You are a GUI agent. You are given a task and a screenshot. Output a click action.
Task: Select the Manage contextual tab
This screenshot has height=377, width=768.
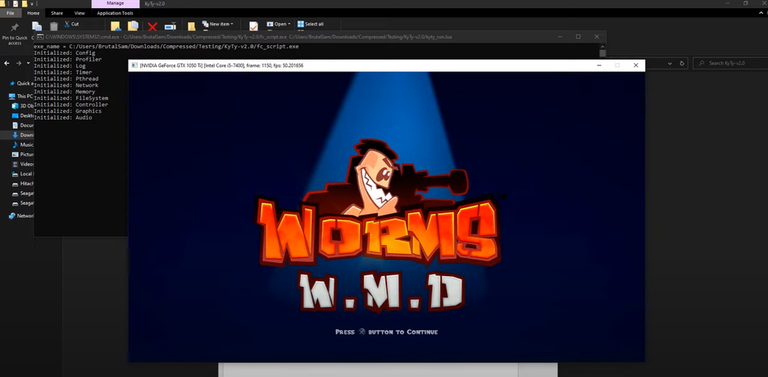(x=115, y=3)
